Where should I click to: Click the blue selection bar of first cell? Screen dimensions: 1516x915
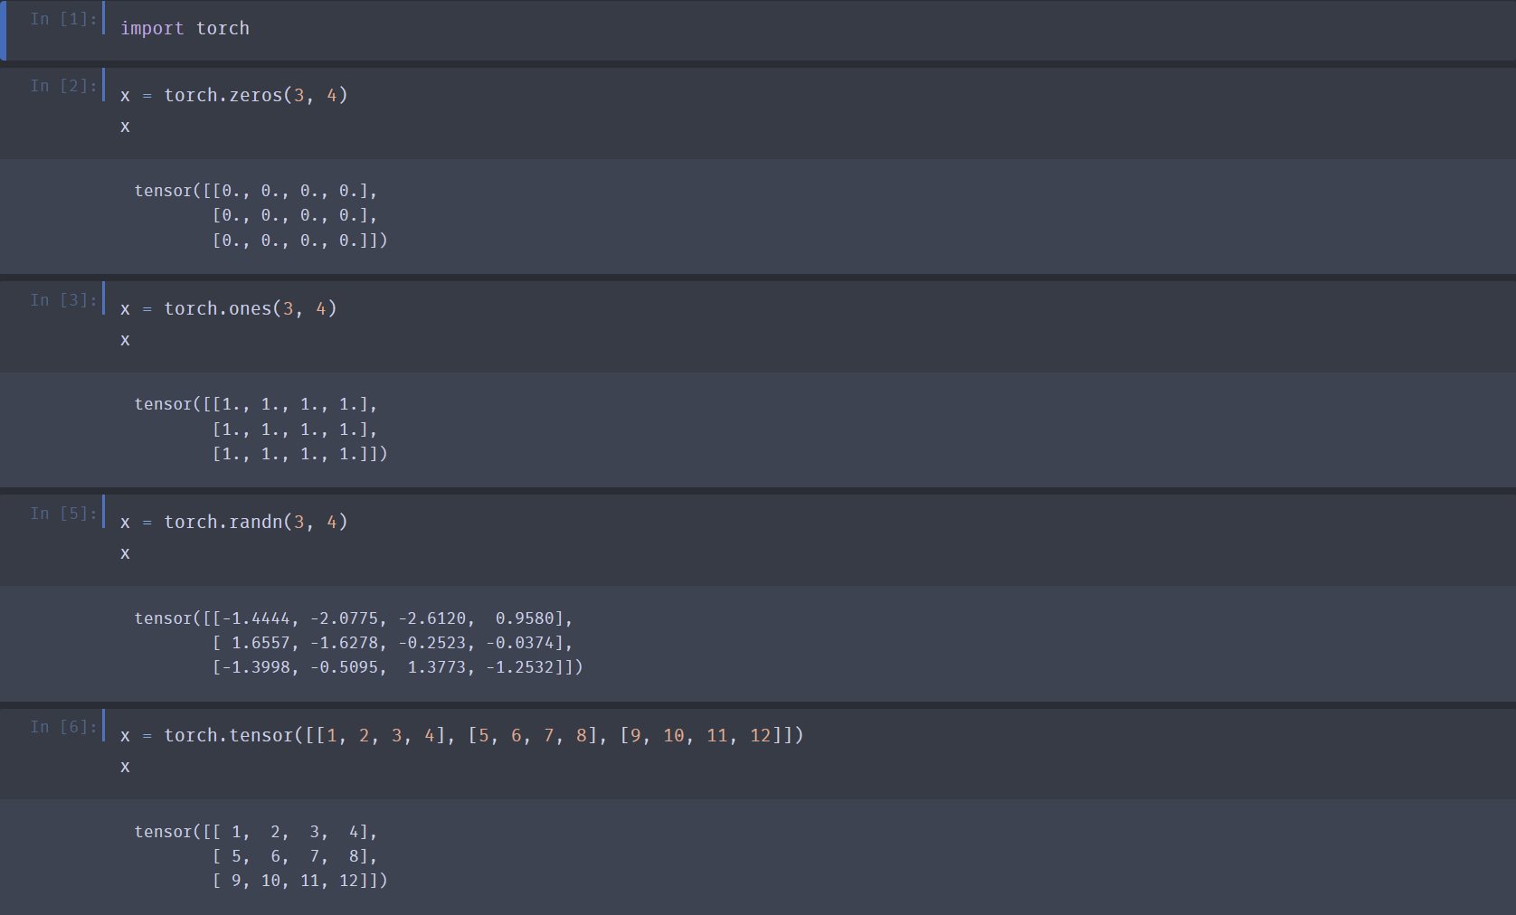click(x=4, y=30)
